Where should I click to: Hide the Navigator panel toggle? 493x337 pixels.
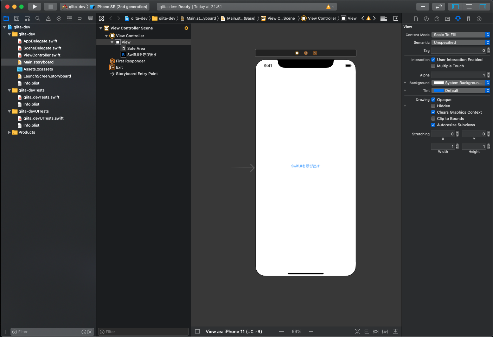point(455,7)
